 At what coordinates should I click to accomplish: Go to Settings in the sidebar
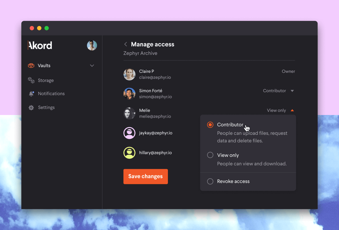46,107
